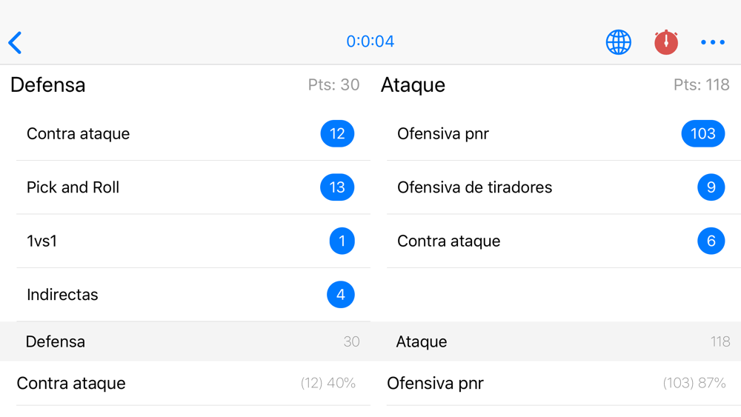This screenshot has width=741, height=417.
Task: Tap the timer reading 0:0:04
Action: (x=370, y=41)
